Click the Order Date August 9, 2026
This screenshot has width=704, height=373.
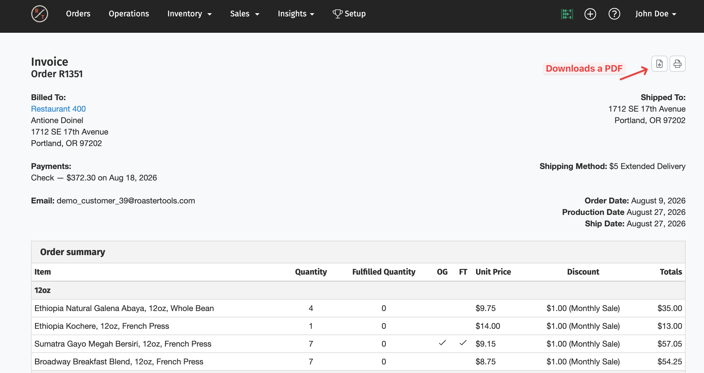coord(635,201)
